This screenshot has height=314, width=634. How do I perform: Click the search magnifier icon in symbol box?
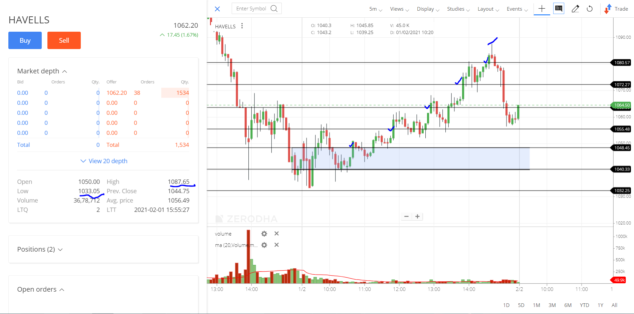274,9
